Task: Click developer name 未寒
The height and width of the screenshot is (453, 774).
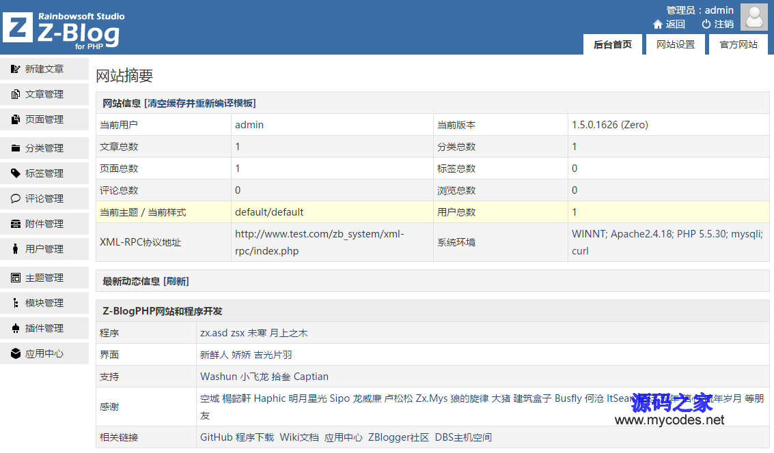Action: [257, 333]
